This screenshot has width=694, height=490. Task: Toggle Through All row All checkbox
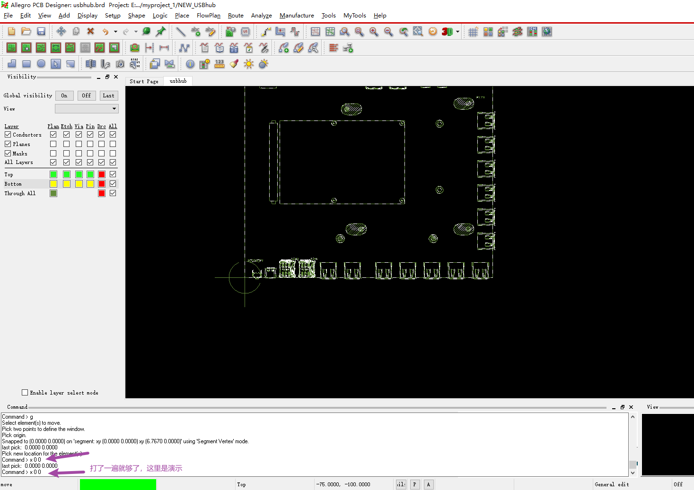[113, 193]
